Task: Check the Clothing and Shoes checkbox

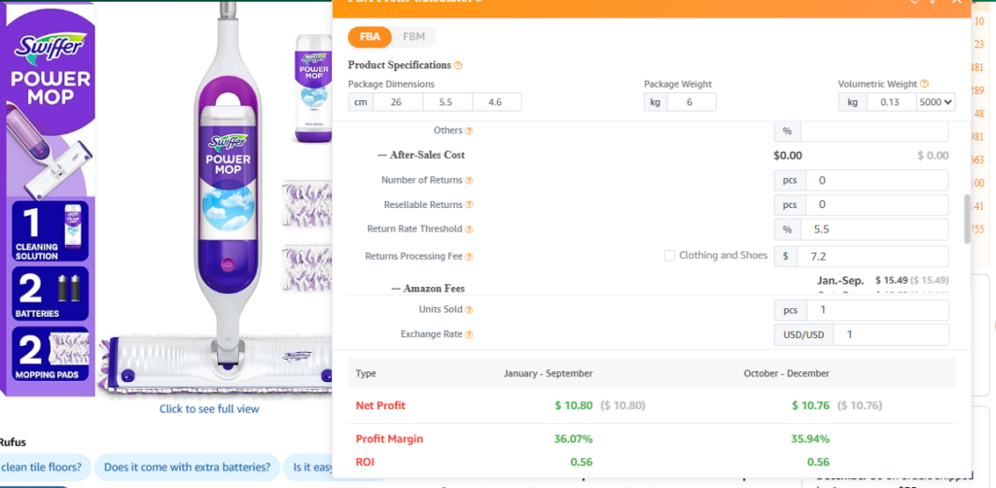Action: coord(669,256)
